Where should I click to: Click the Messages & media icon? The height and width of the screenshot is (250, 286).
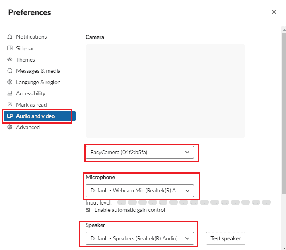pos(10,71)
